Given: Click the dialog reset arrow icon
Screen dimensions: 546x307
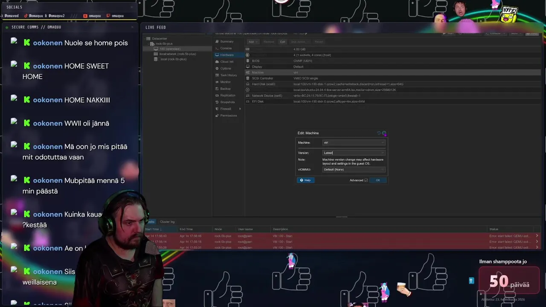Looking at the screenshot, I should [x=379, y=133].
